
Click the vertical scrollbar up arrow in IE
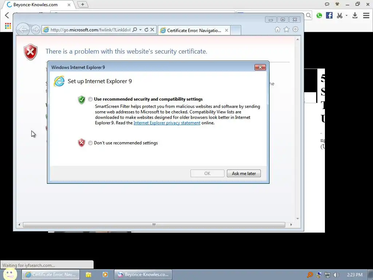click(x=298, y=39)
